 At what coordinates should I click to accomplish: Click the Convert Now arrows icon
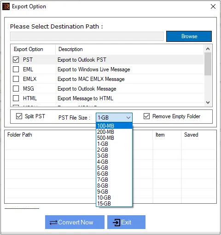click(53, 223)
